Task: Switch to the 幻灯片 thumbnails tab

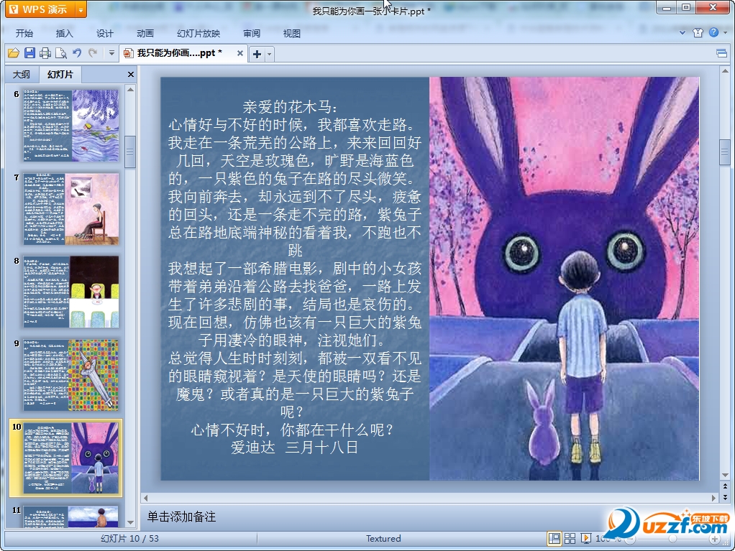Action: coord(60,75)
